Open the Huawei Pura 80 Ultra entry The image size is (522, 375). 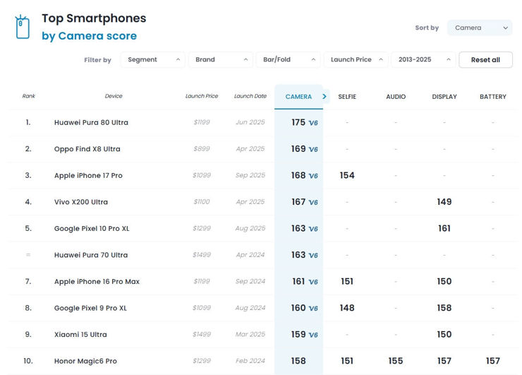click(91, 123)
